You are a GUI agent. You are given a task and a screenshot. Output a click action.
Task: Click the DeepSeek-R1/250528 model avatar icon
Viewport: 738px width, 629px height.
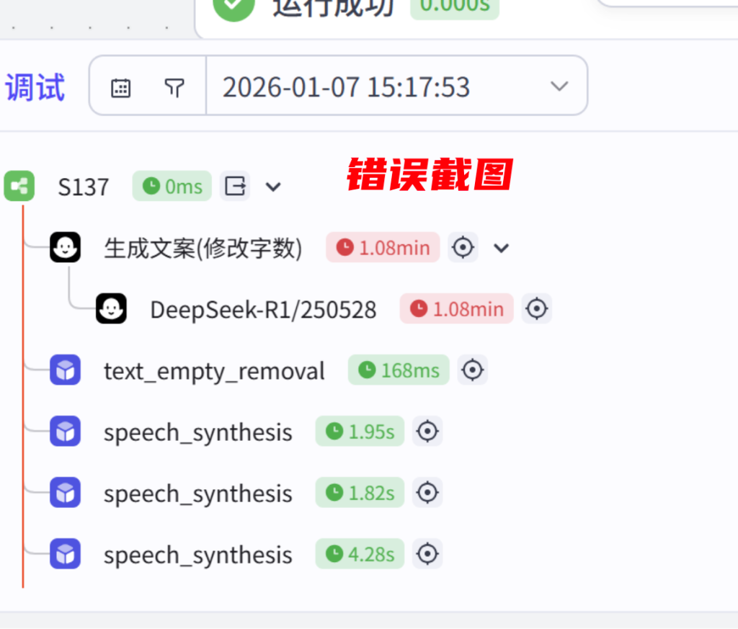point(112,308)
